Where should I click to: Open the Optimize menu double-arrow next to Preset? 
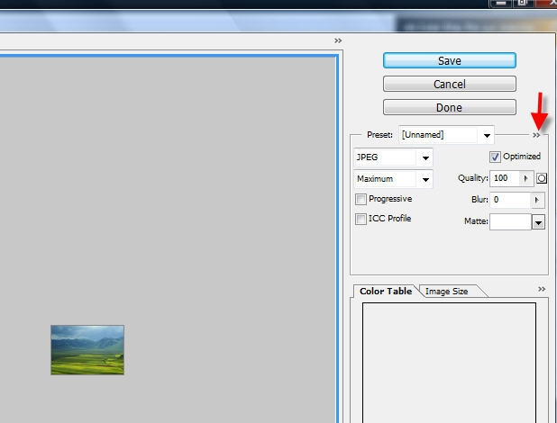pos(536,135)
